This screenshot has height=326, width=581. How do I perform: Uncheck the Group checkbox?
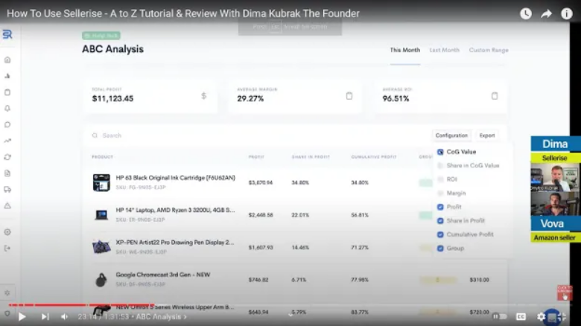point(440,248)
